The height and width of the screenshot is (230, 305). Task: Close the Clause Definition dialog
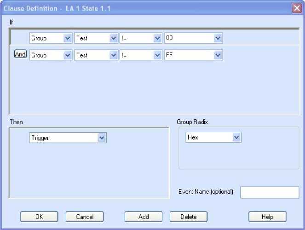click(x=297, y=8)
